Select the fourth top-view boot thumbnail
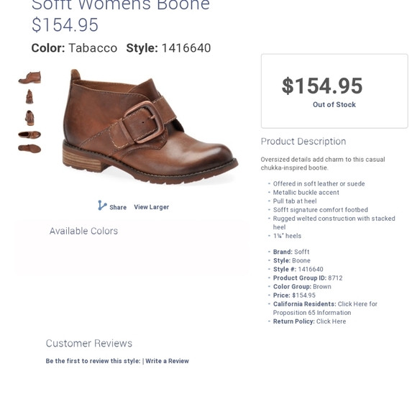The image size is (417, 417). (29, 134)
